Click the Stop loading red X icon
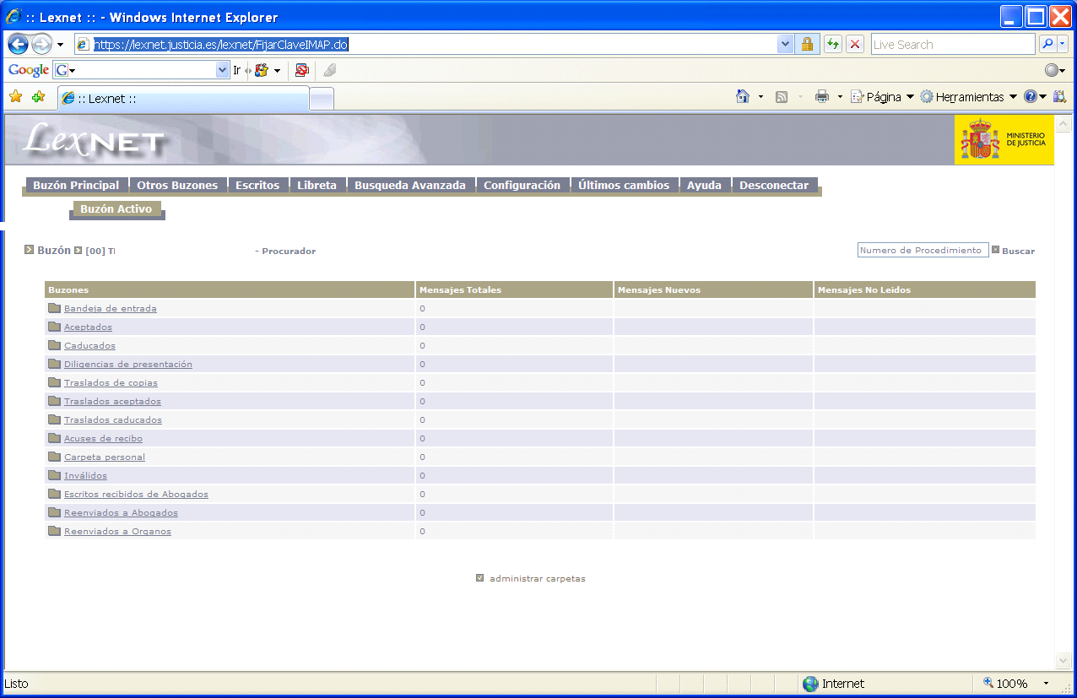Viewport: 1077px width, 698px height. point(855,45)
